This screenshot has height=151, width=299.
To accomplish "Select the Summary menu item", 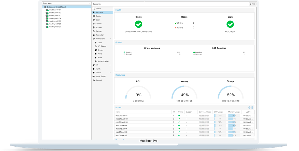I will click(x=99, y=12).
